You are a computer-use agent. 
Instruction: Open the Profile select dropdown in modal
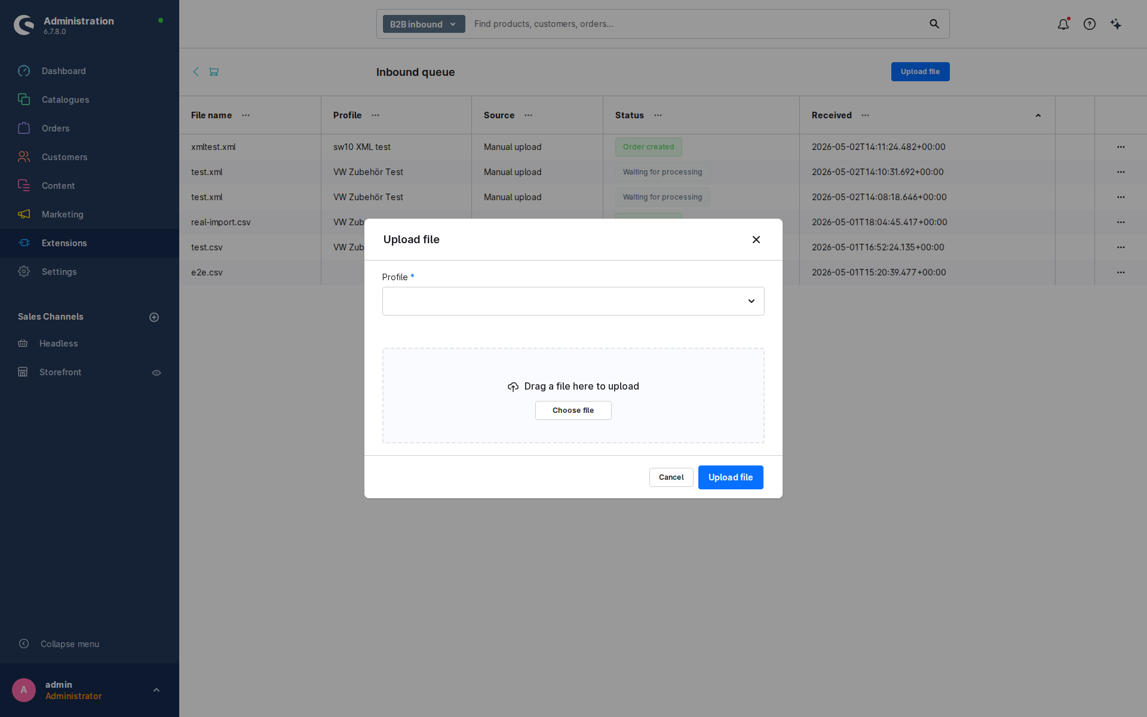[573, 301]
